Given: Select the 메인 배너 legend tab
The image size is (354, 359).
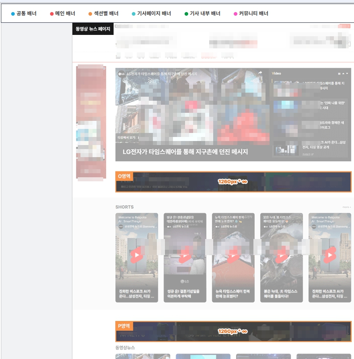Looking at the screenshot, I should (x=63, y=13).
